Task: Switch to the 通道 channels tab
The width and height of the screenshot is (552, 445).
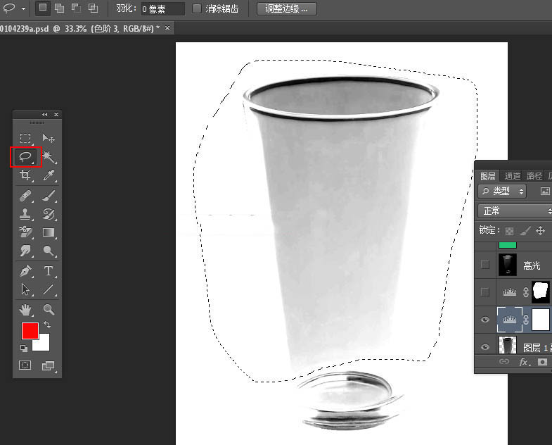Action: point(512,176)
